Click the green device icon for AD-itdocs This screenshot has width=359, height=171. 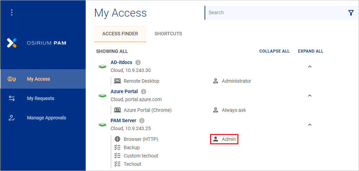[x=102, y=66]
